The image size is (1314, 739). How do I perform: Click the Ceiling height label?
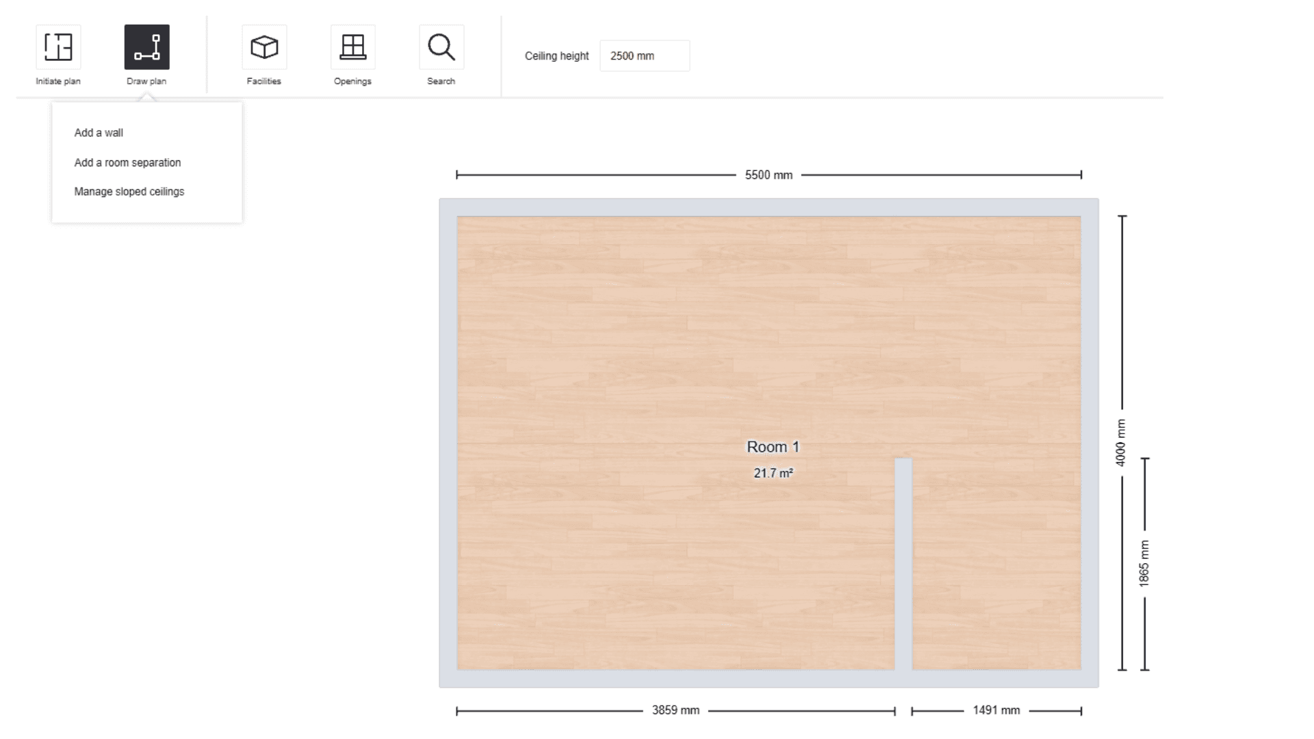pos(556,56)
